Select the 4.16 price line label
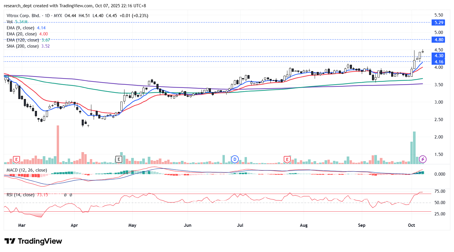Screen dimensions: 454x252 click(439, 62)
